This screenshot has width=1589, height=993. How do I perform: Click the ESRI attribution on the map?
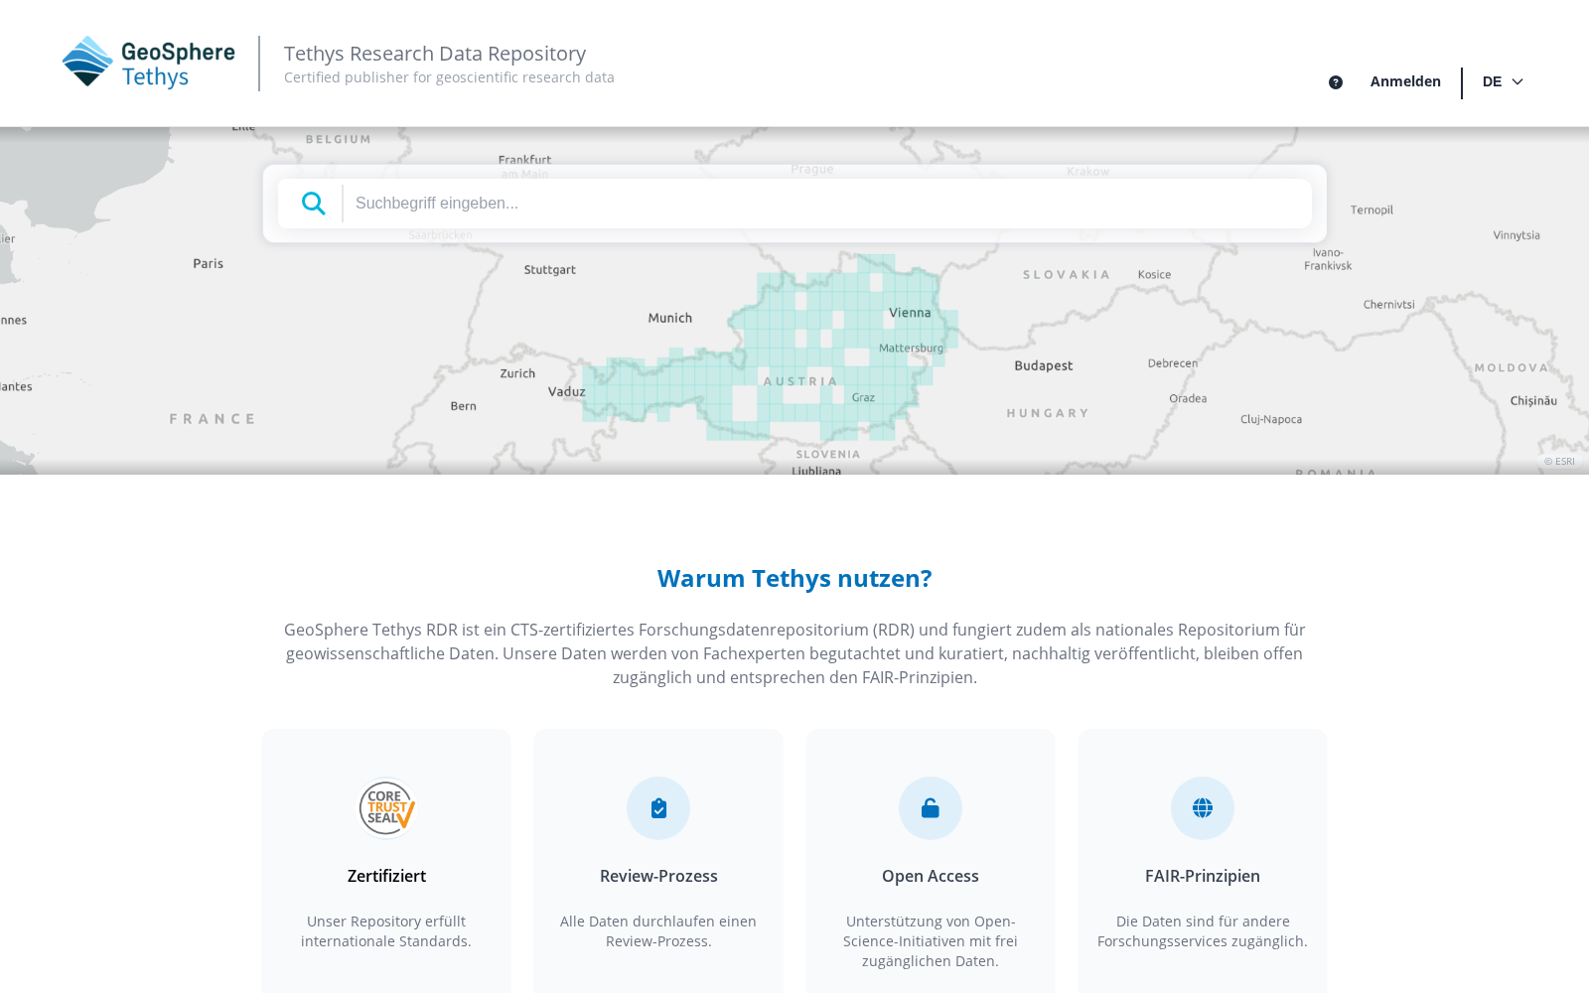tap(1559, 462)
